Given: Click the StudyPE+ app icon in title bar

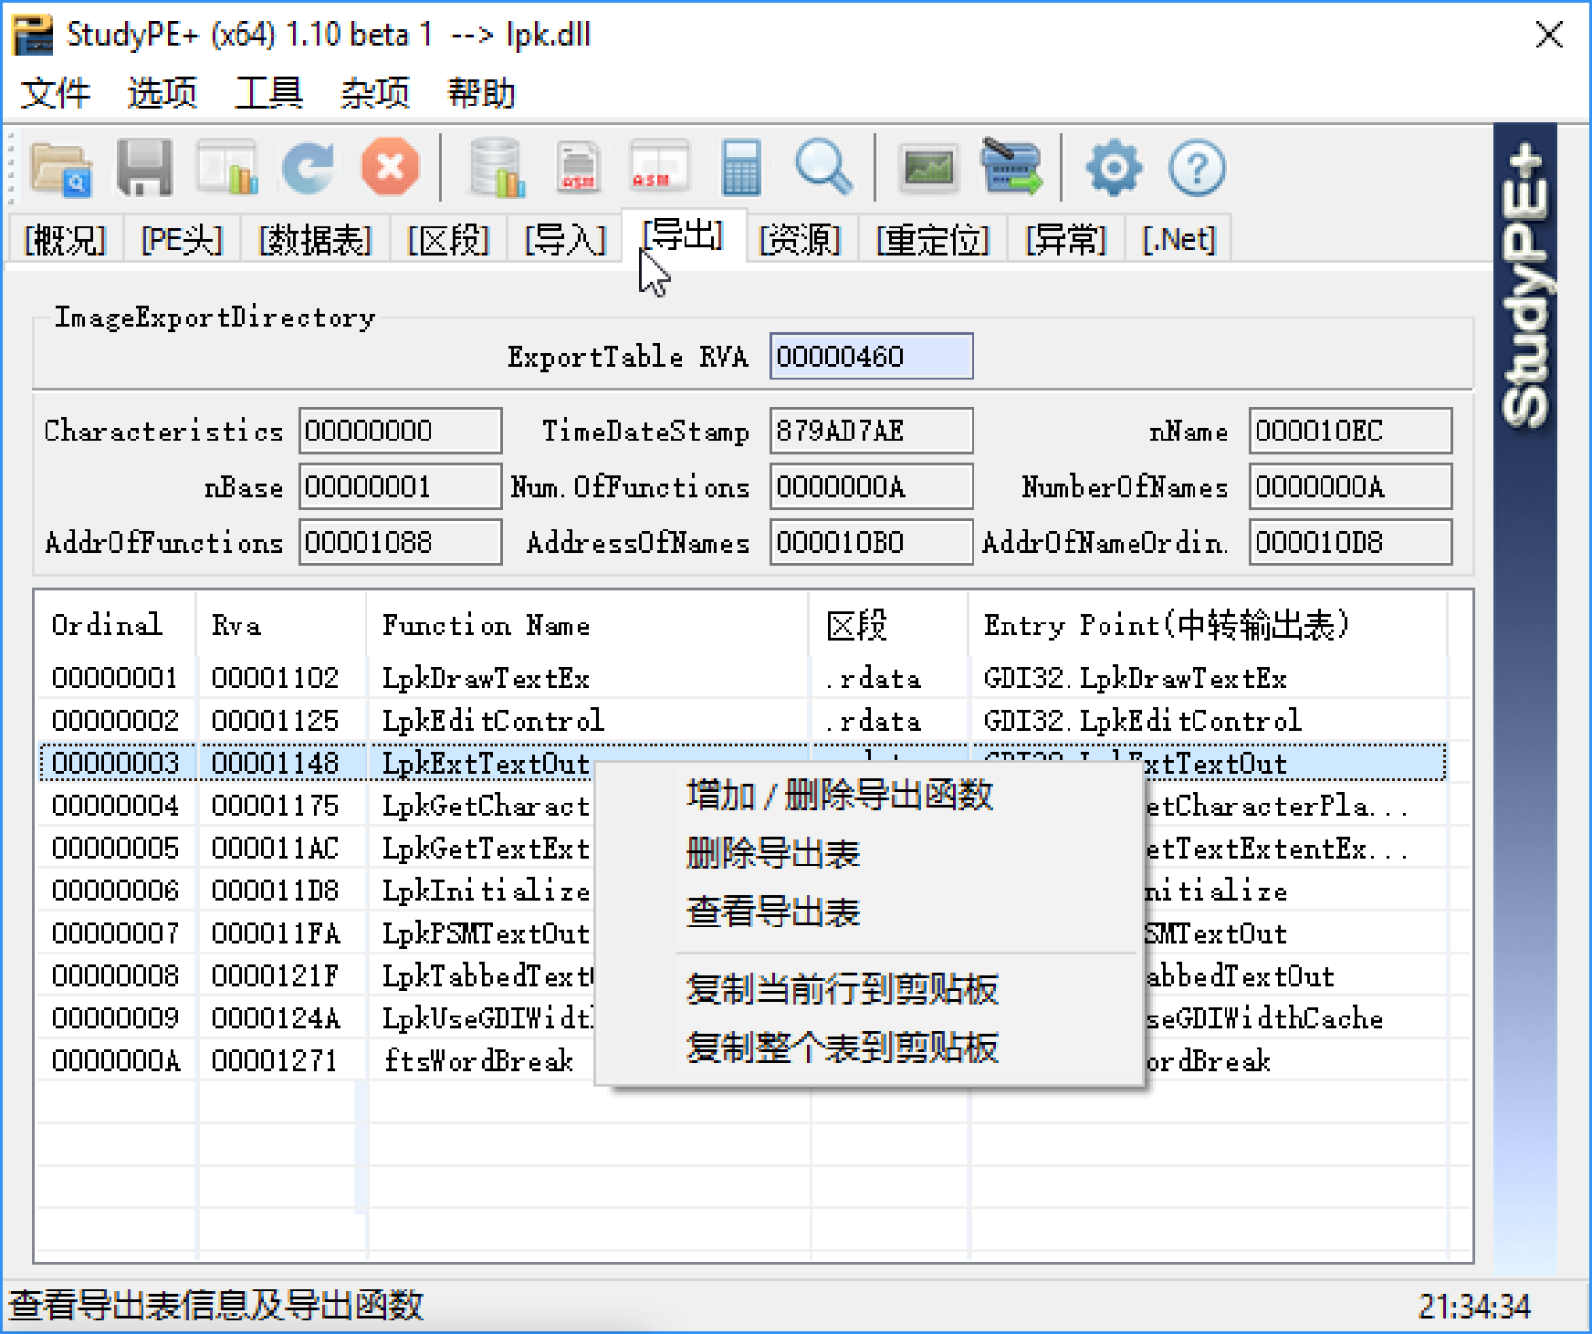Looking at the screenshot, I should pos(33,35).
